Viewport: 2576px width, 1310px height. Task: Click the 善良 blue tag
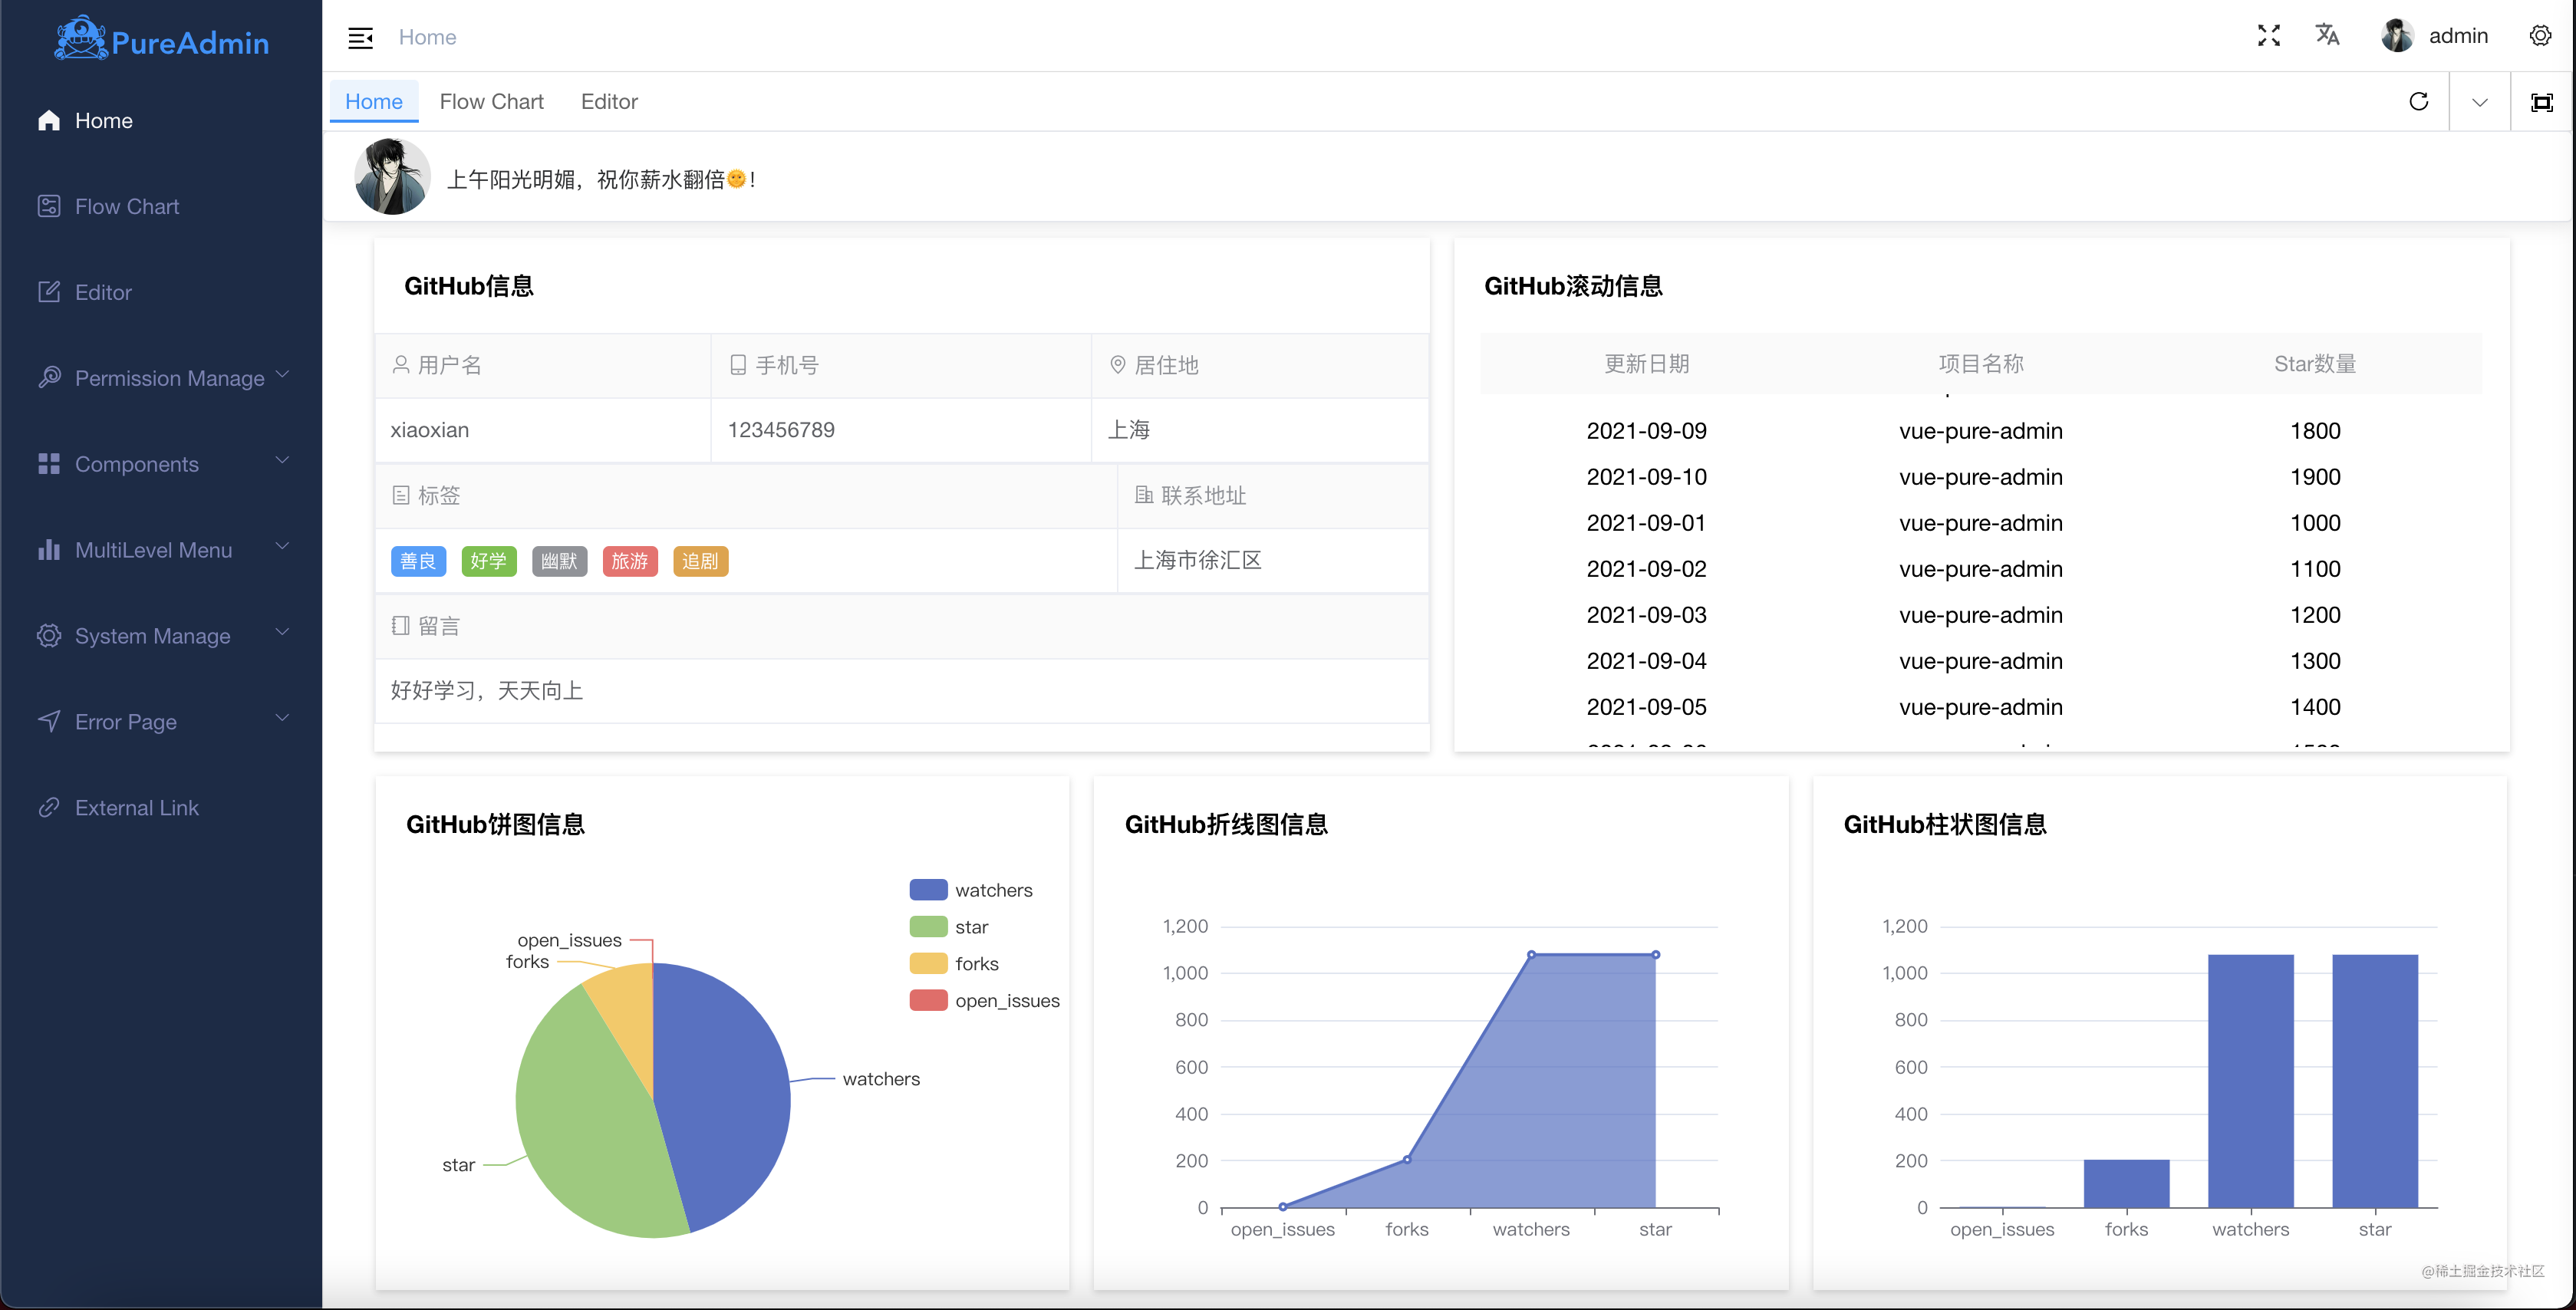coord(418,561)
